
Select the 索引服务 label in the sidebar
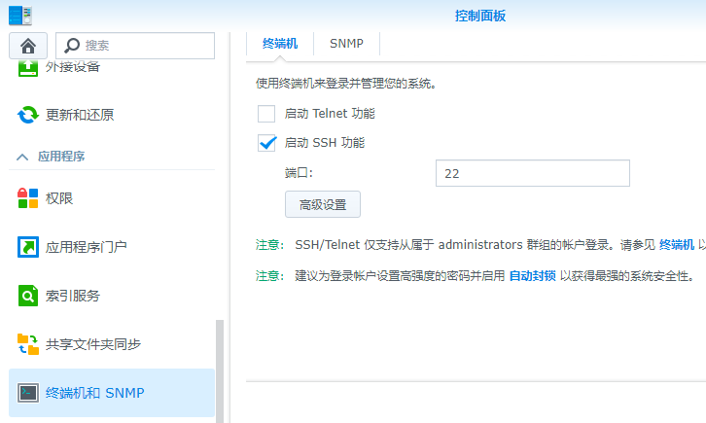click(73, 296)
